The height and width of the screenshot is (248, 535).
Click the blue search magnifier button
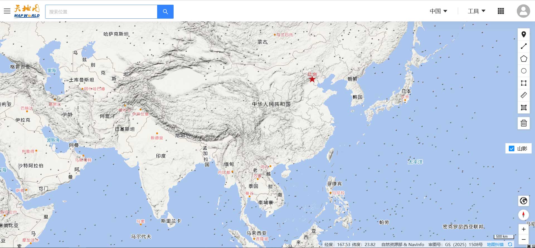click(165, 12)
